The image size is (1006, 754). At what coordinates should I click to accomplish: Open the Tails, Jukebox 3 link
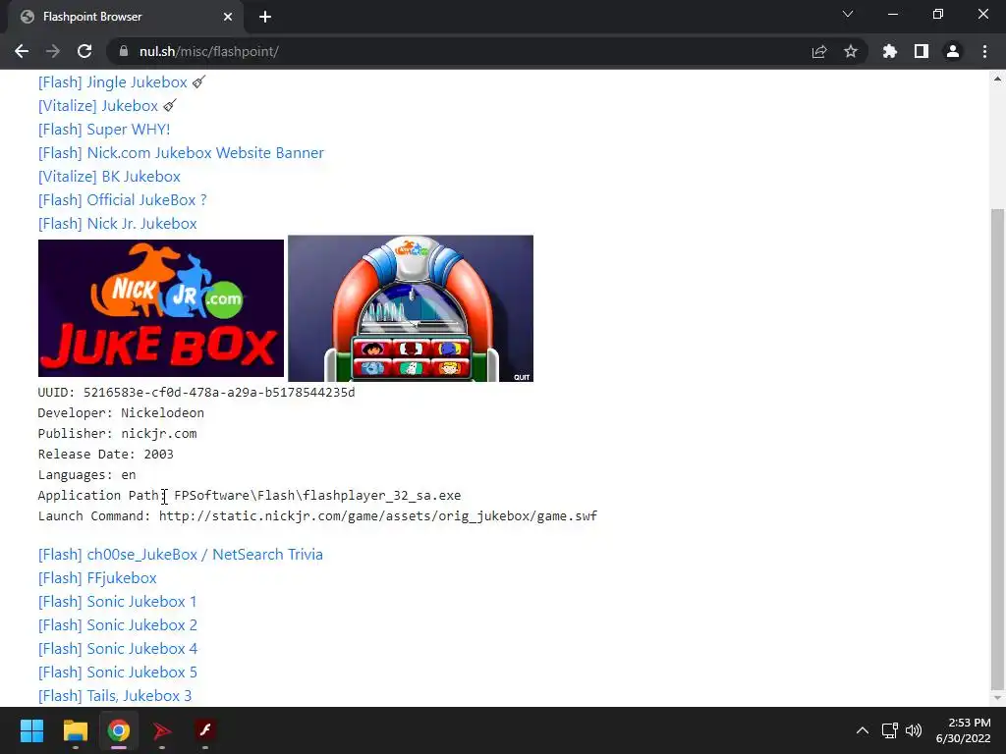115,696
